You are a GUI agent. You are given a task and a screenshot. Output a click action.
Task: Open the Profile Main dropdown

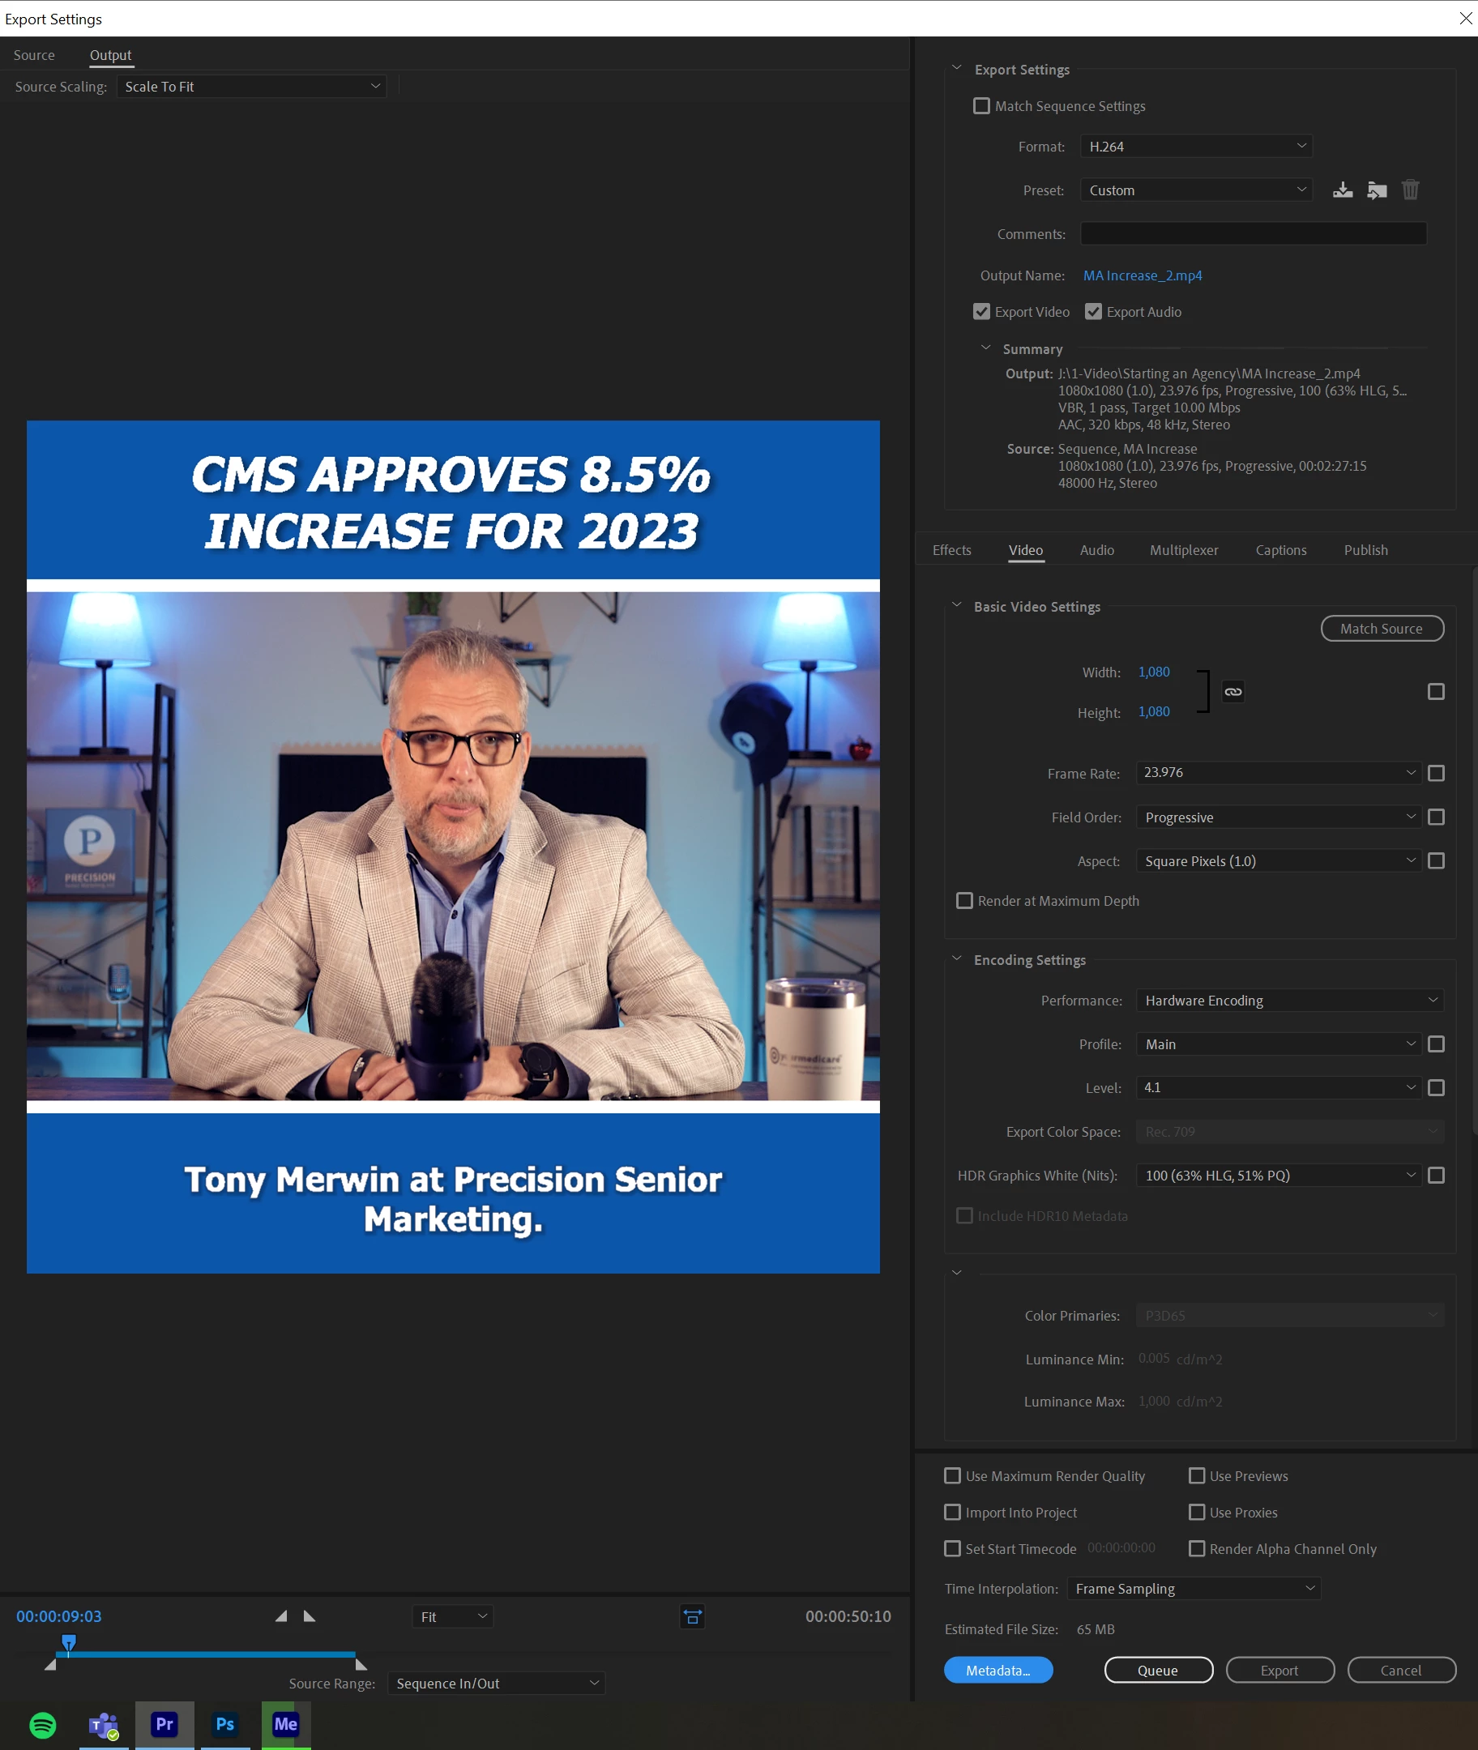pos(1279,1044)
